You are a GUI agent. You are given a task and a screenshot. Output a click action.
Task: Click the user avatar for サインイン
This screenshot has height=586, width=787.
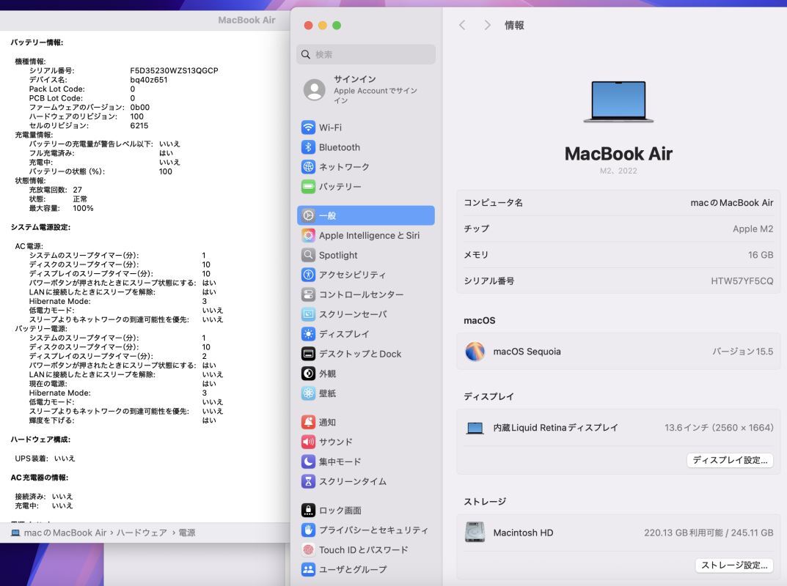[x=315, y=89]
